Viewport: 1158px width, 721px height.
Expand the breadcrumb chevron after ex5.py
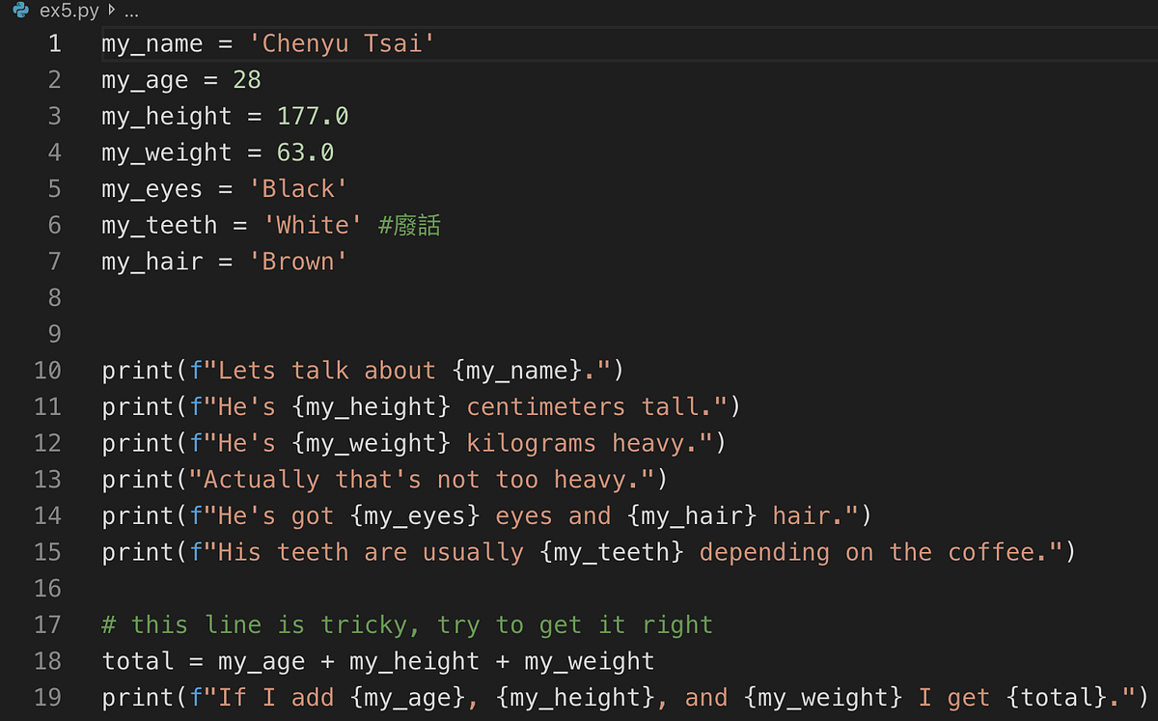pos(109,13)
